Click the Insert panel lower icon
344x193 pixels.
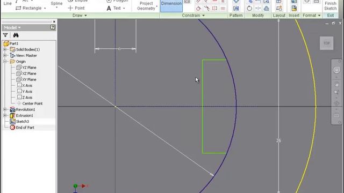point(294,9)
